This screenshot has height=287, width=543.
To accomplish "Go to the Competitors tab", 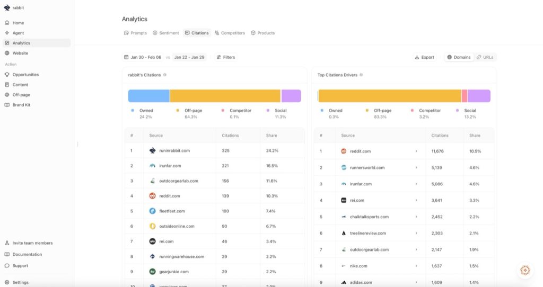I will [230, 33].
